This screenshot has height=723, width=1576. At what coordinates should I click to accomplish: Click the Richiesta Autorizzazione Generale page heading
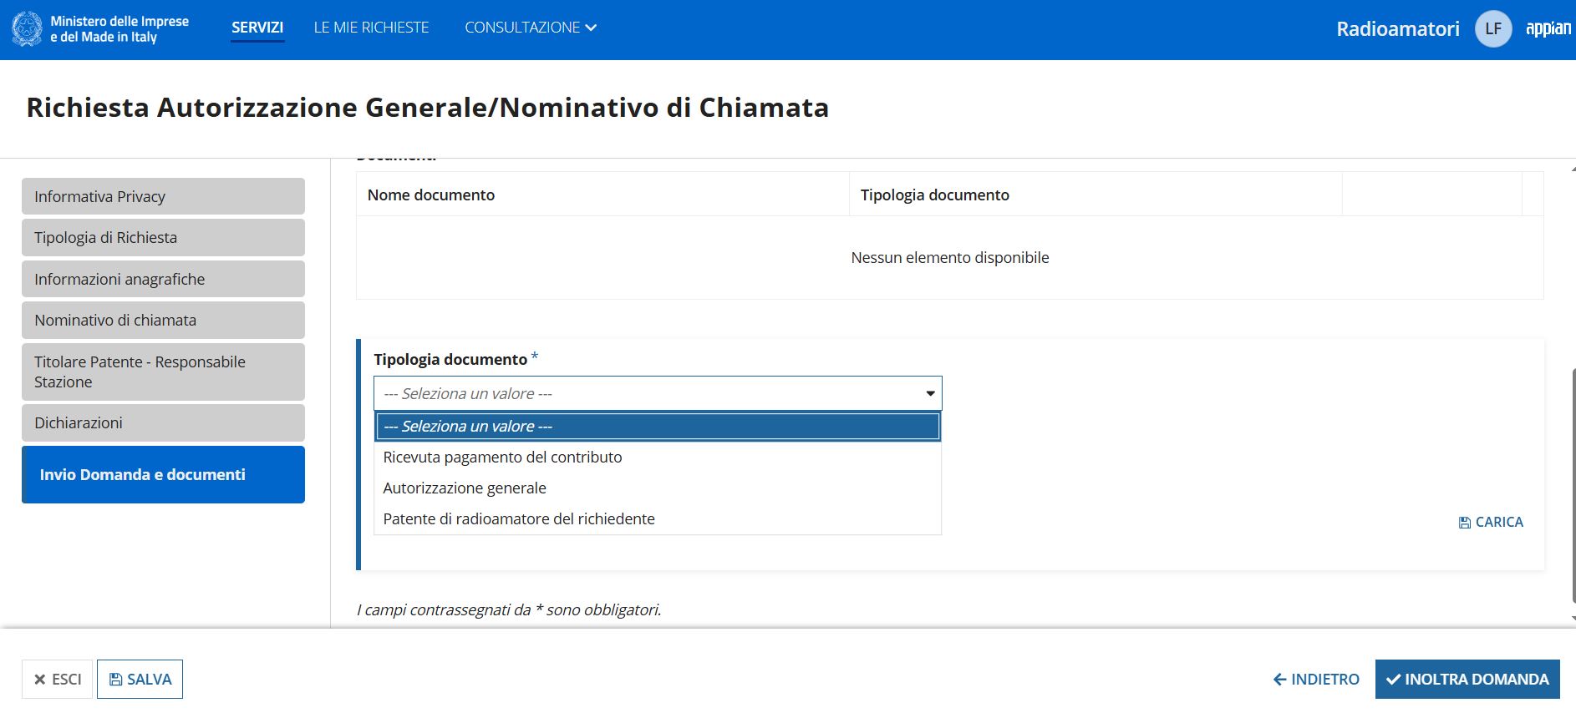428,108
